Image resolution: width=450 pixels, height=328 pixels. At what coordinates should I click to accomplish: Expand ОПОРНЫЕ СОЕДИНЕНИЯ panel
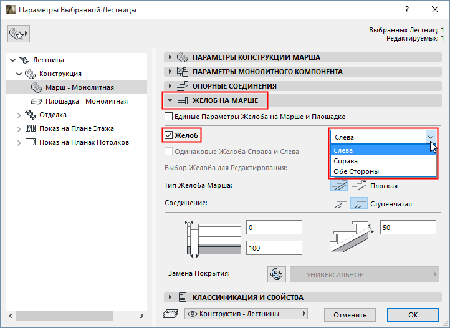[x=170, y=86]
